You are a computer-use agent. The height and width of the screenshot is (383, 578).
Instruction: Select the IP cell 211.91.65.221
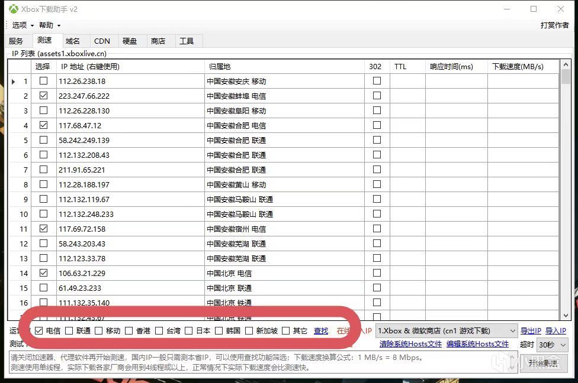tap(130, 170)
